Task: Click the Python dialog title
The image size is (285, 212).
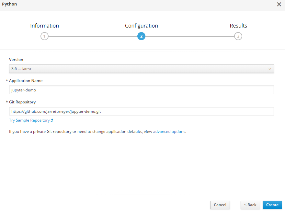Action: [9, 4]
